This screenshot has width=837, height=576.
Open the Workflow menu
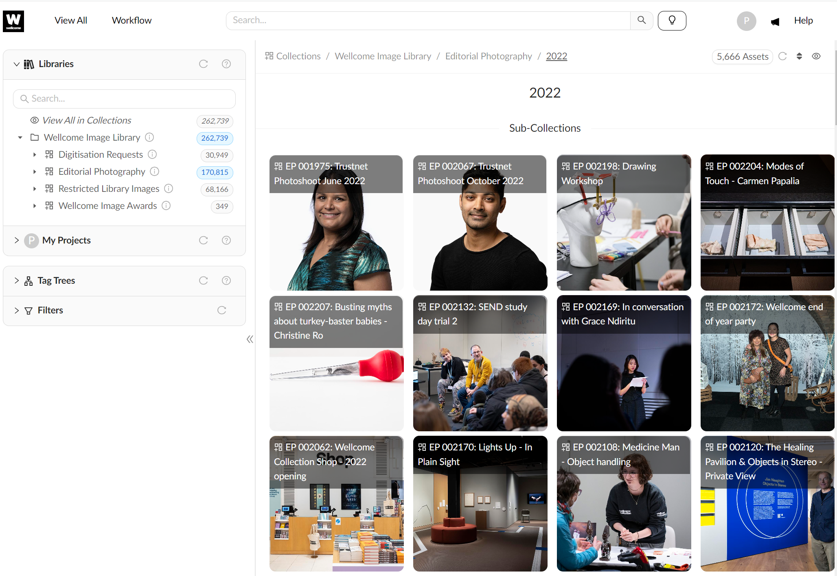(131, 20)
